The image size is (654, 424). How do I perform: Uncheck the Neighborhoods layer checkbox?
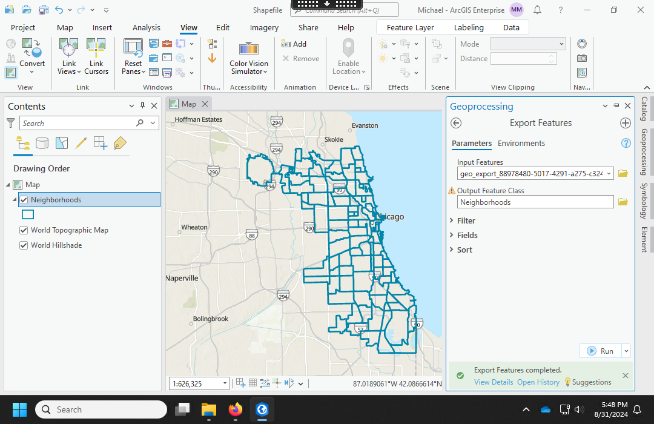coord(24,200)
